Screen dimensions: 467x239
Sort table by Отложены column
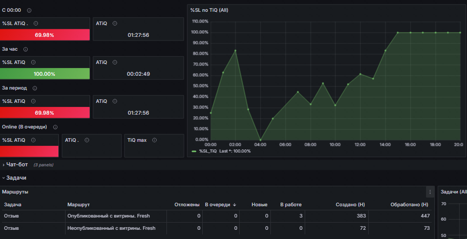point(187,205)
